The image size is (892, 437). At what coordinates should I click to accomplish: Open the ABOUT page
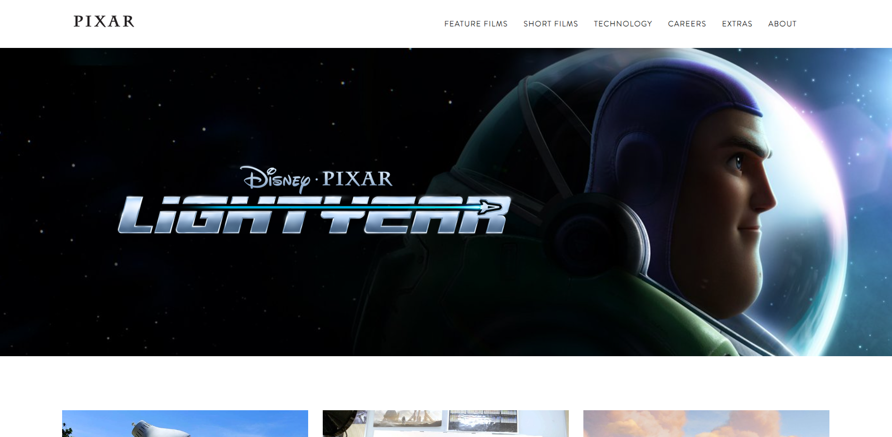click(x=782, y=23)
